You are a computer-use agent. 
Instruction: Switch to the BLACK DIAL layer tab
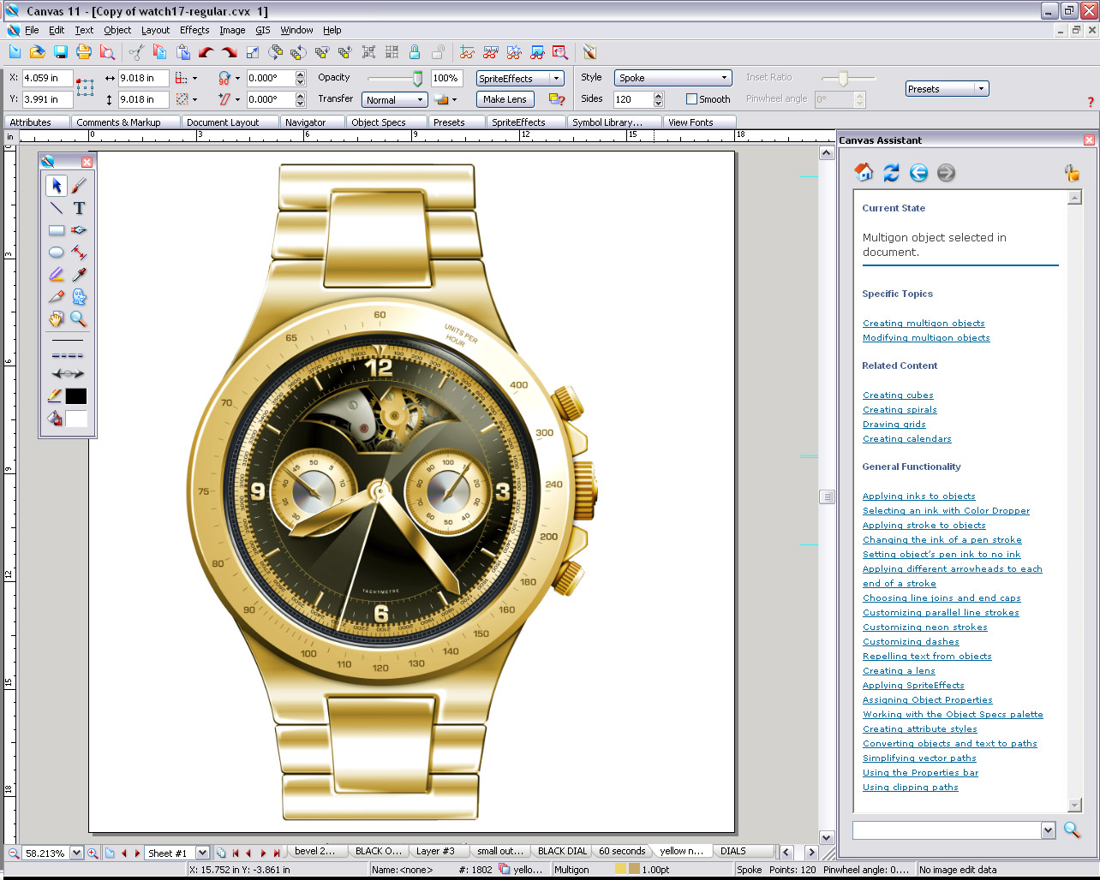point(563,851)
